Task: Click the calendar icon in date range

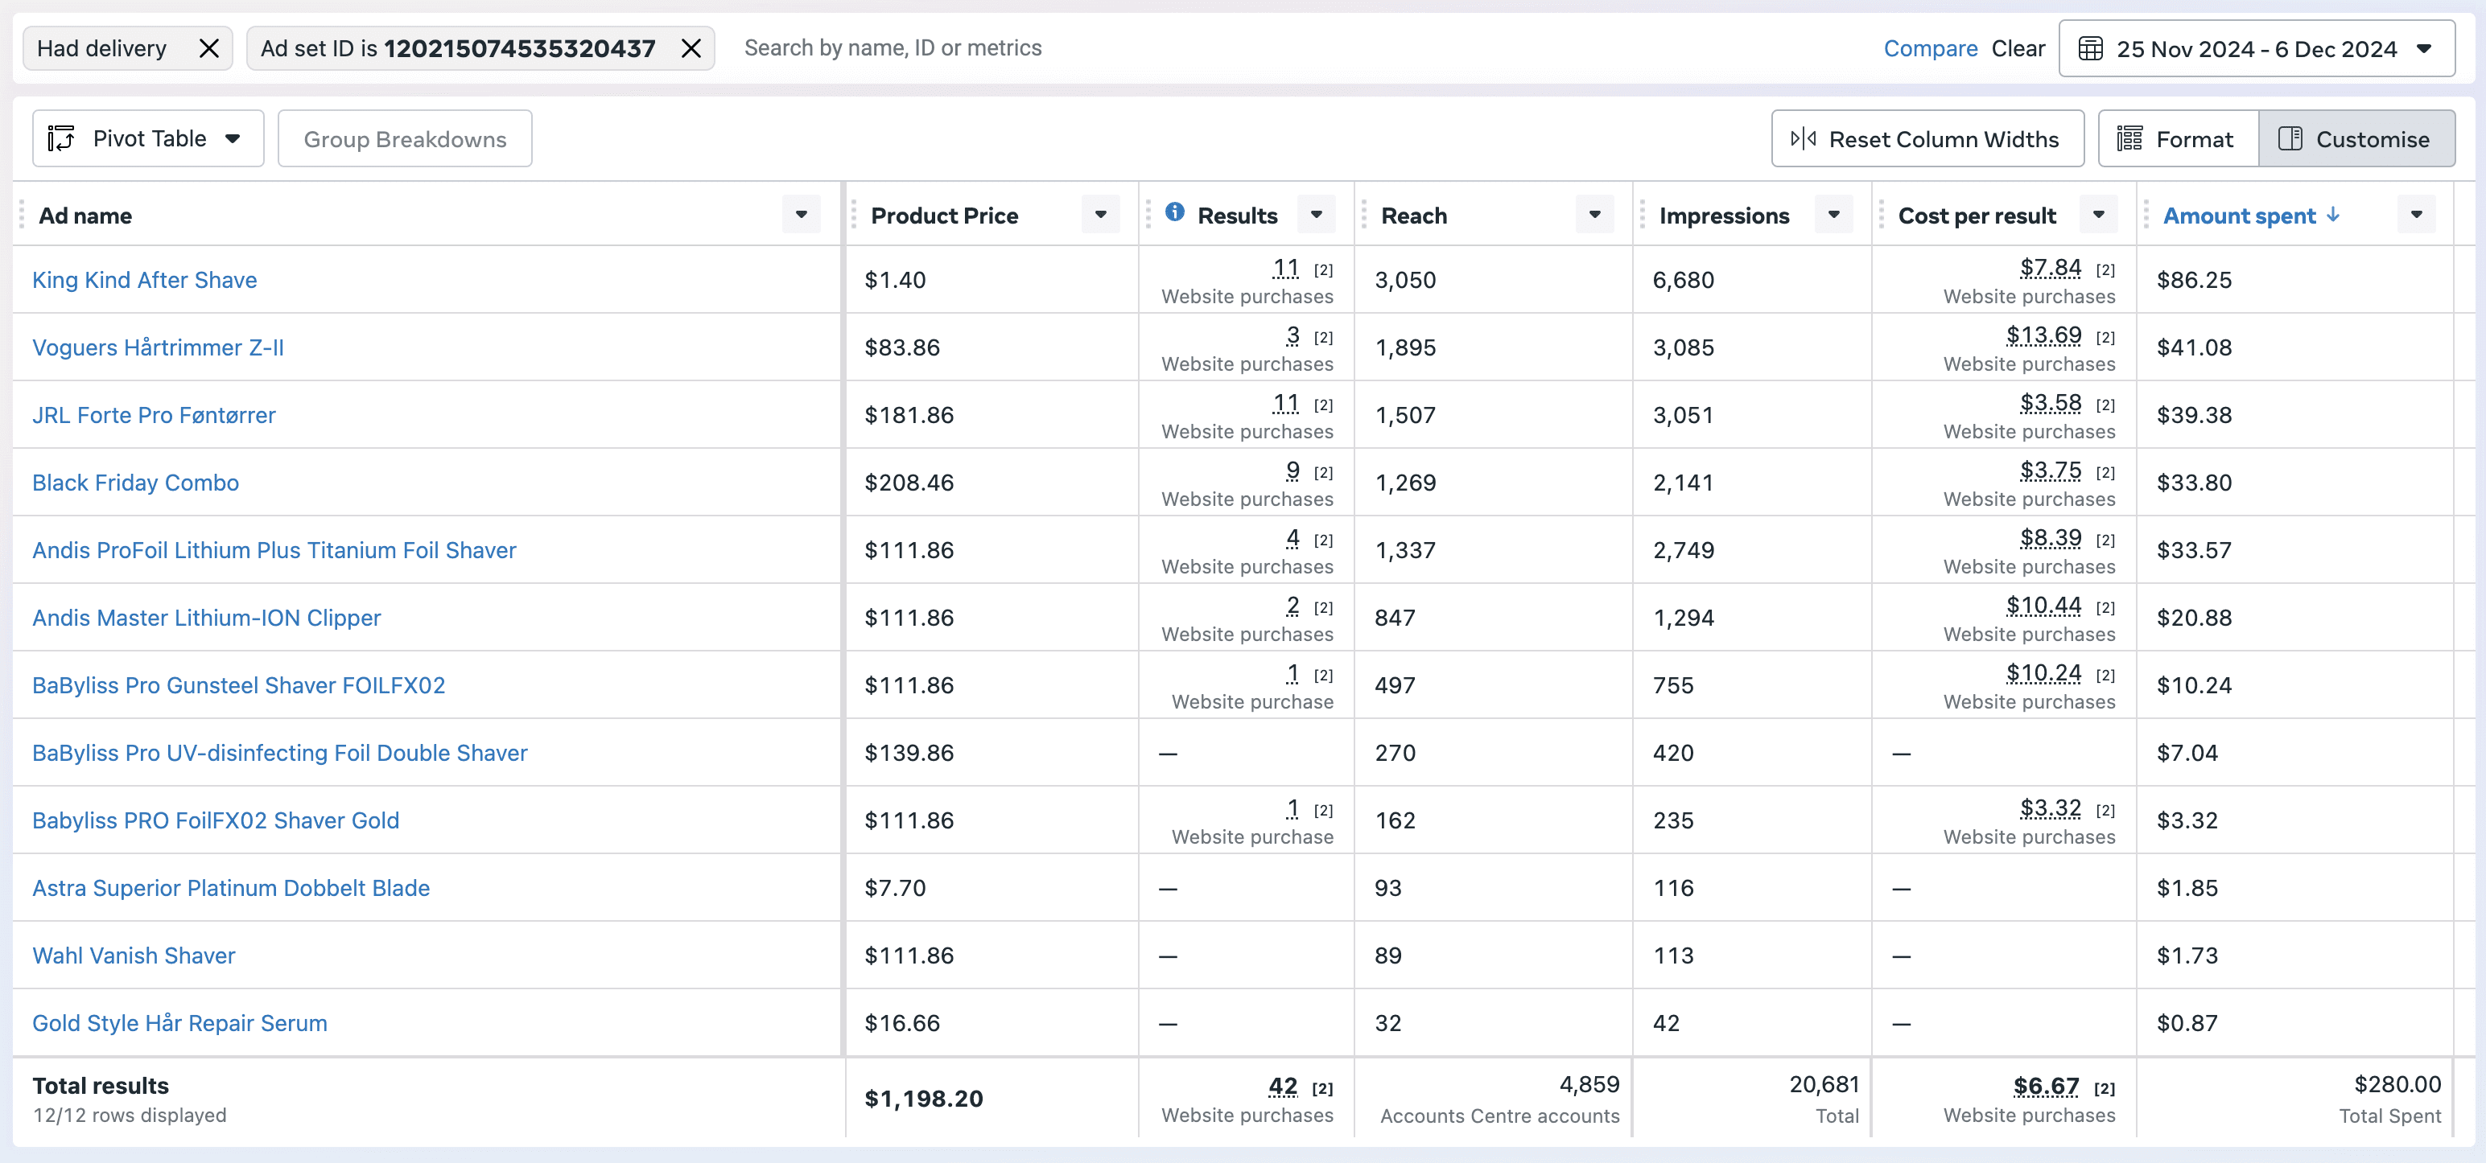Action: pyautogui.click(x=2090, y=48)
